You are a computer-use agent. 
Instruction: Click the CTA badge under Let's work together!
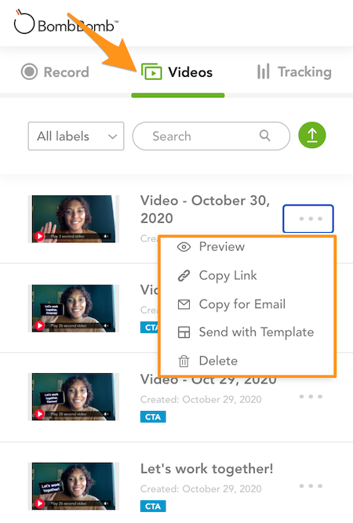click(x=153, y=507)
